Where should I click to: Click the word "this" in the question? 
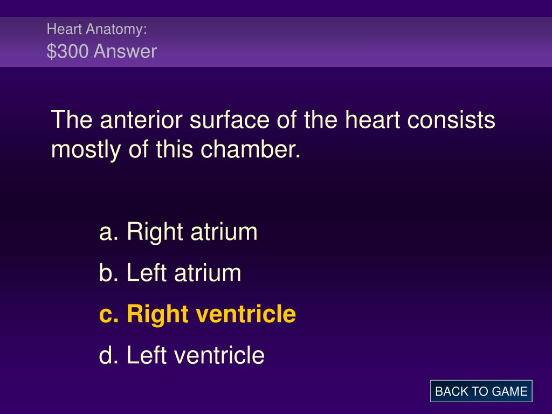tap(175, 149)
